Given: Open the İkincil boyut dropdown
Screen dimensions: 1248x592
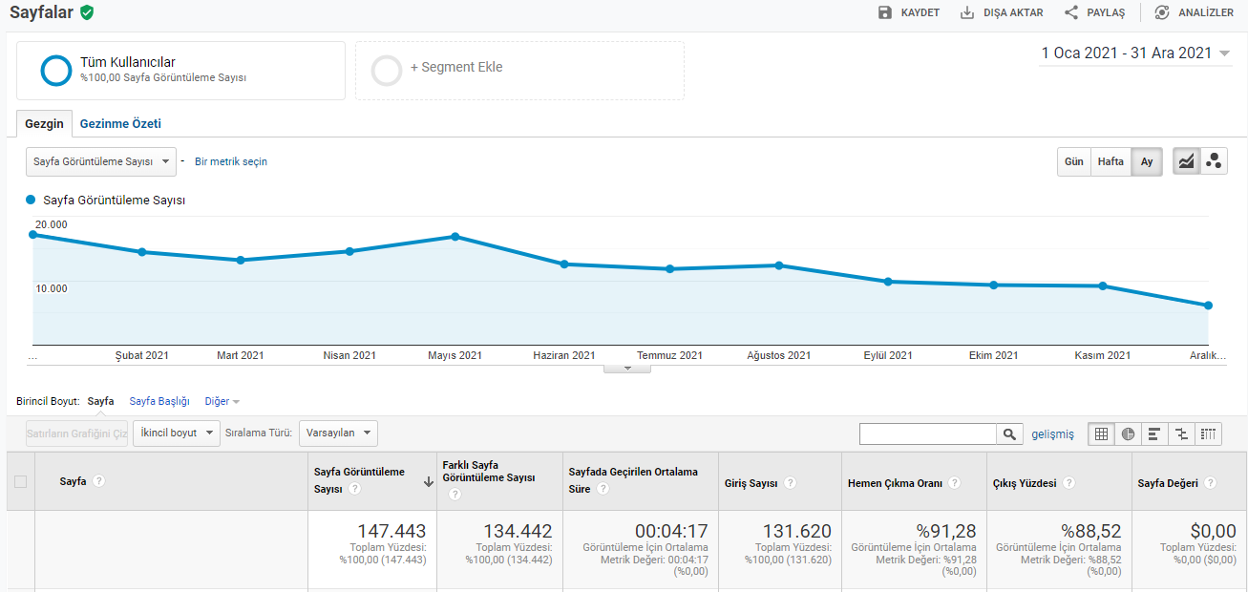Looking at the screenshot, I should point(177,433).
